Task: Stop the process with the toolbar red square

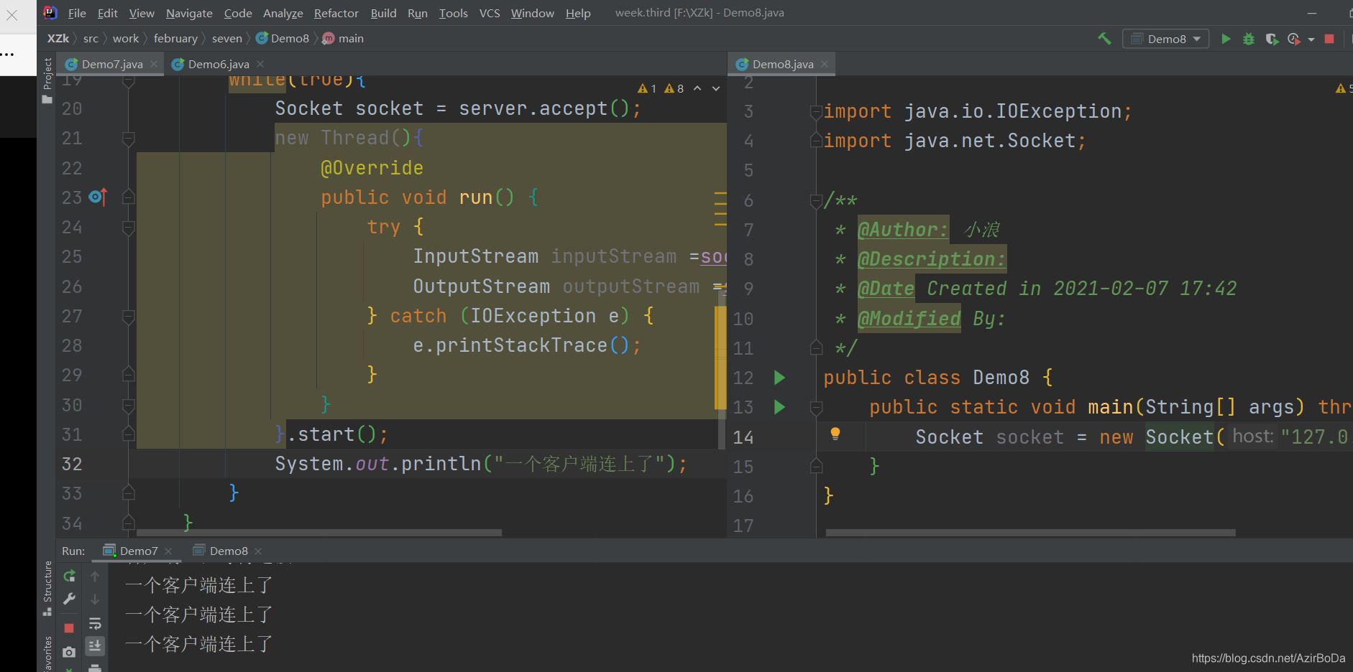Action: 1329,39
